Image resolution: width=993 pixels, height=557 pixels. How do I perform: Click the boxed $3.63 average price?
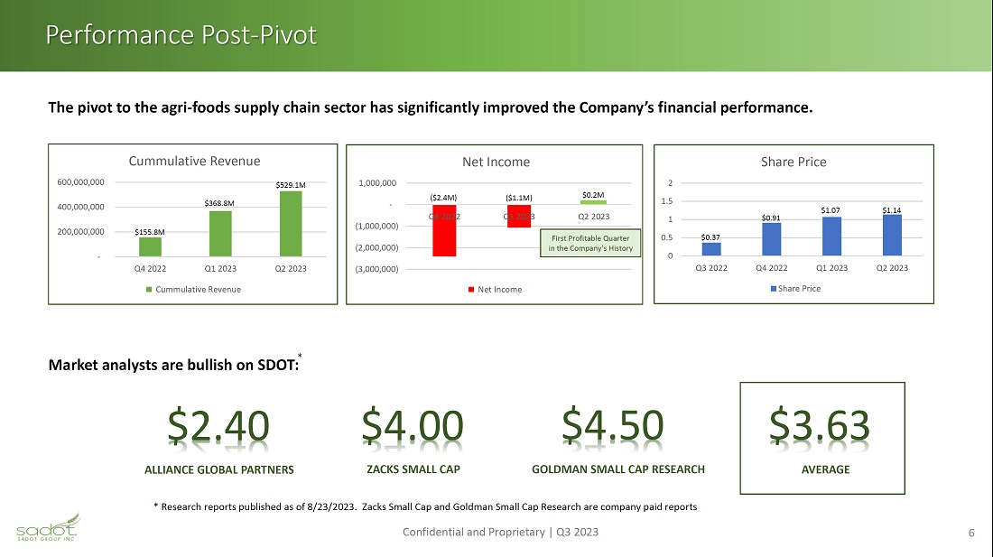[x=821, y=426]
